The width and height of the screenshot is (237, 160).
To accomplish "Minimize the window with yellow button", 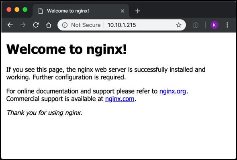I will [17, 10].
